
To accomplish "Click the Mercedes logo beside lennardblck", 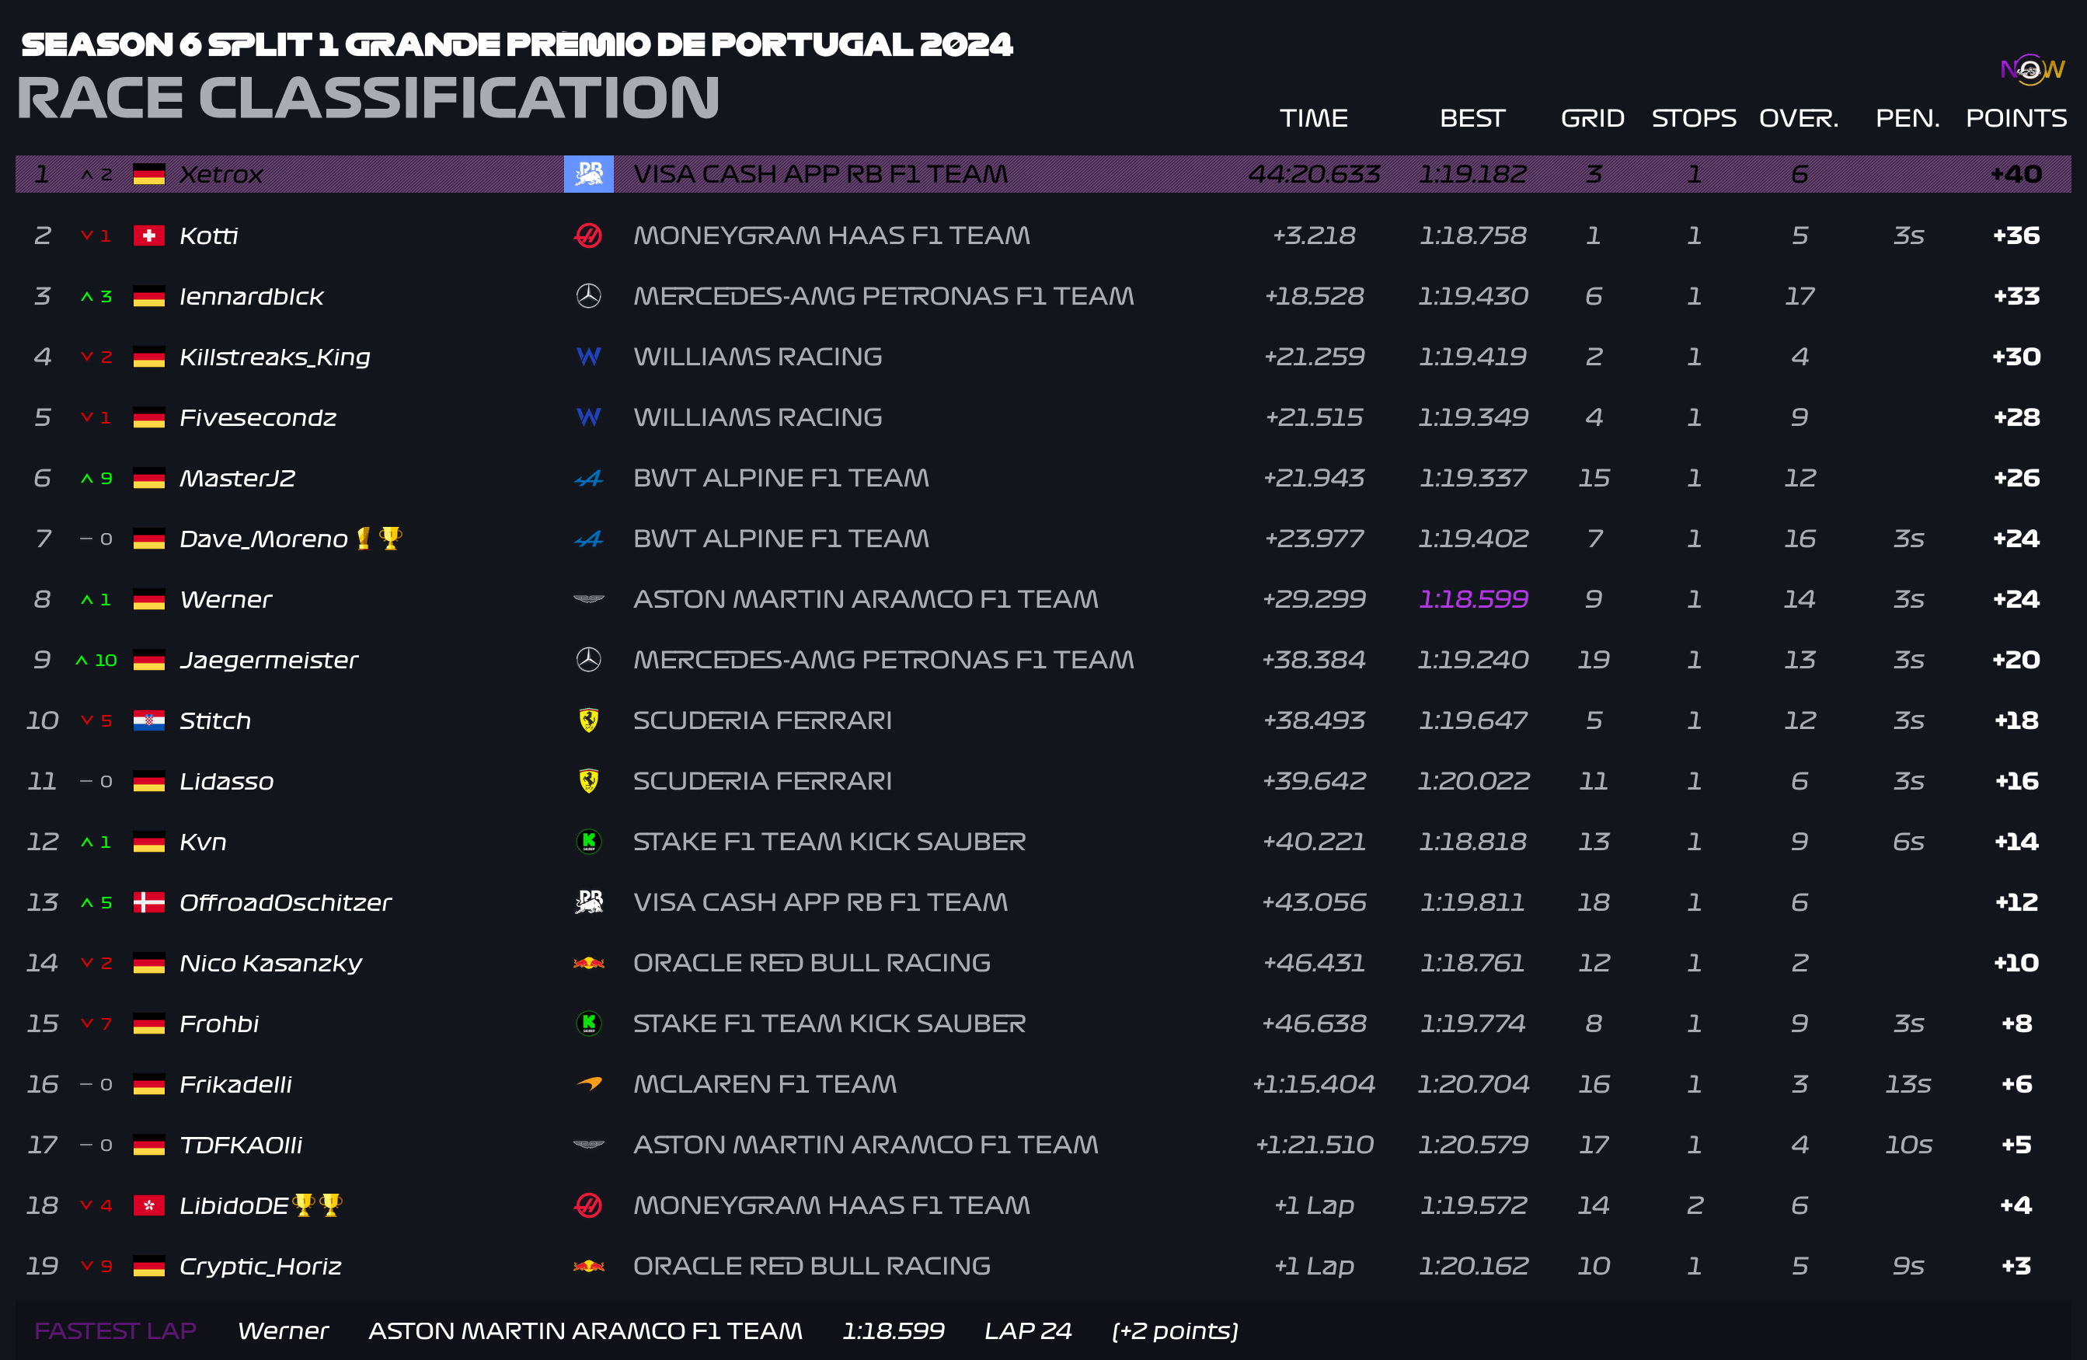I will point(588,295).
